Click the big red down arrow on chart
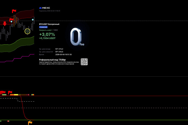 [x=5, y=24]
